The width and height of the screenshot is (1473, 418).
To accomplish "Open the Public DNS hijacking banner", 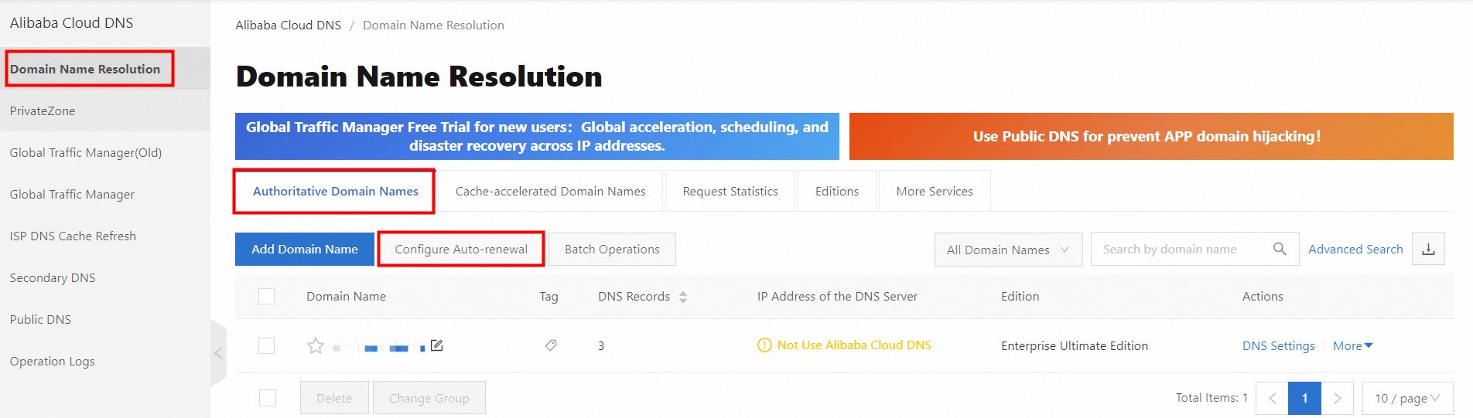I will 1151,136.
